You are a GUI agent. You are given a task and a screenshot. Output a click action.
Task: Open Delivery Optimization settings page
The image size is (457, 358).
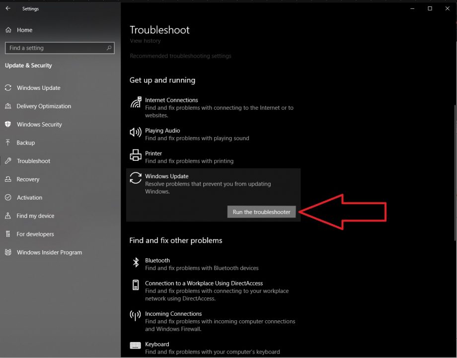click(44, 106)
